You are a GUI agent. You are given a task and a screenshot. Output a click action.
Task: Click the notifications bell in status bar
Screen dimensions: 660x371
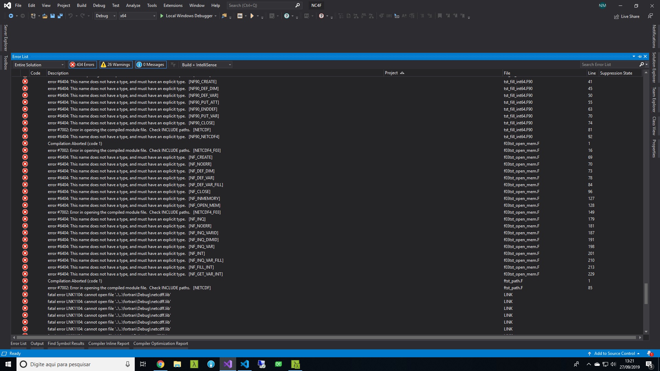pos(649,353)
